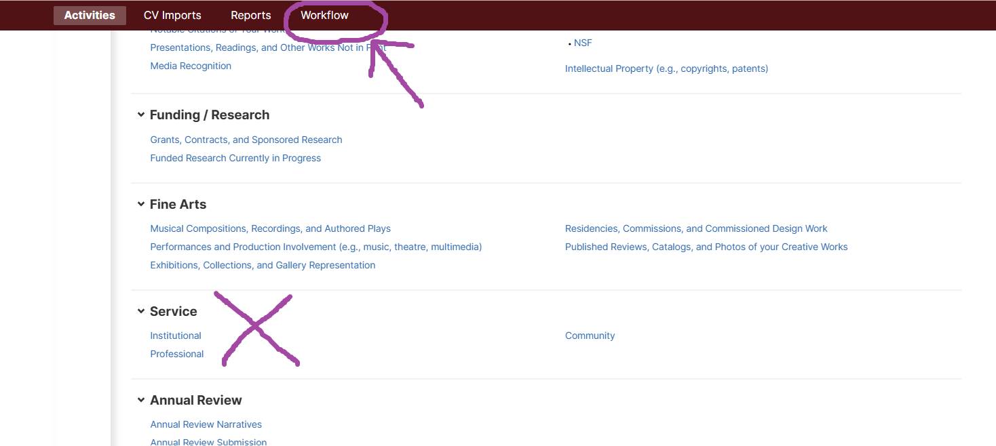Open Exhibitions, Collections, and Gallery Representation

263,265
